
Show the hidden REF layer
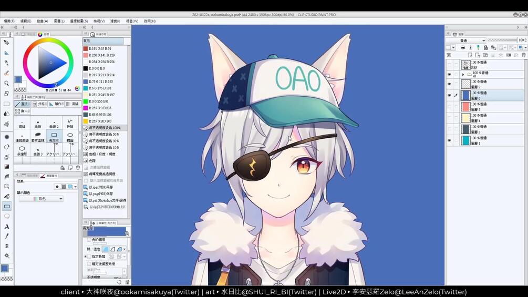tap(449, 65)
